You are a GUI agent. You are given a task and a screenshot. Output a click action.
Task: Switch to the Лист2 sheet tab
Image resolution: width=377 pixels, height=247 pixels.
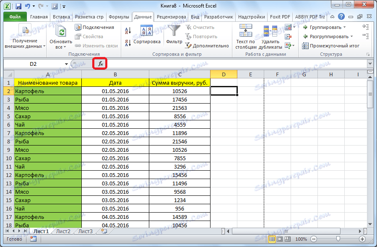(63, 231)
